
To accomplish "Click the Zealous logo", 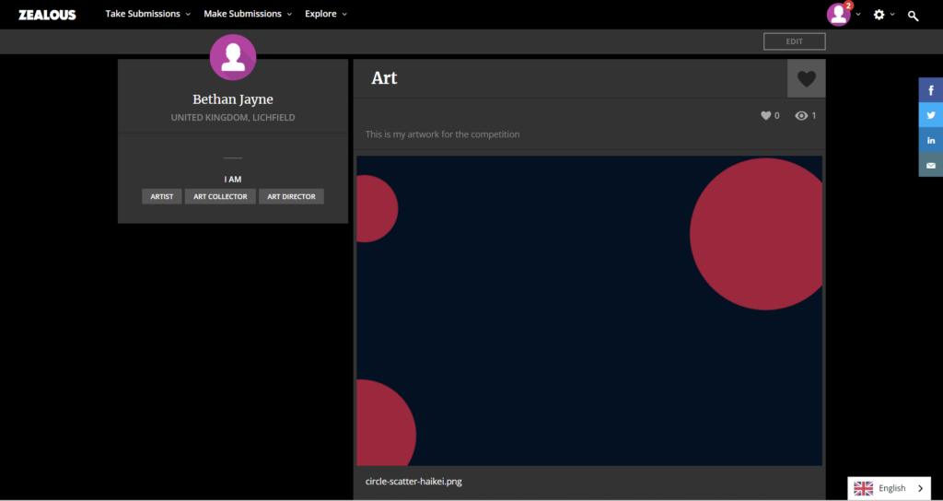I will click(47, 15).
